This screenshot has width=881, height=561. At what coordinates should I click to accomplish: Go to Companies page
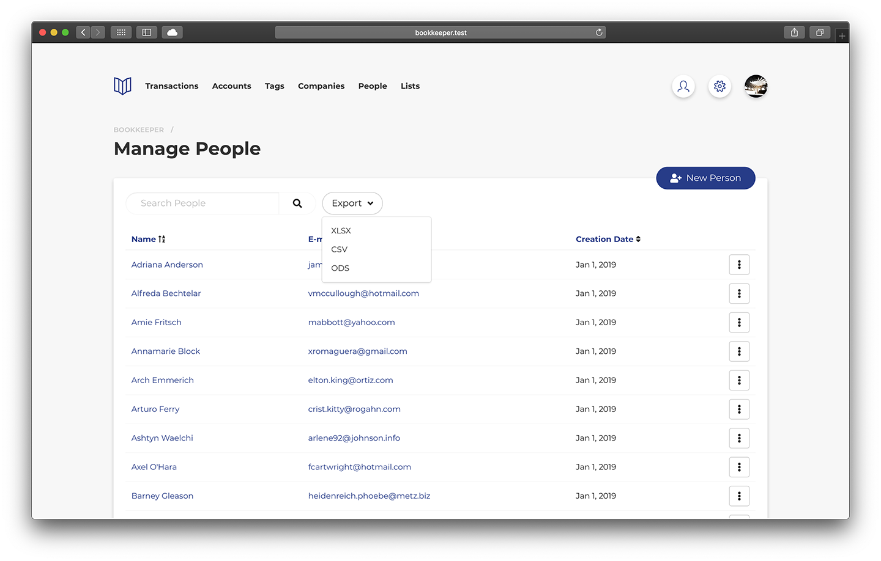click(x=321, y=86)
